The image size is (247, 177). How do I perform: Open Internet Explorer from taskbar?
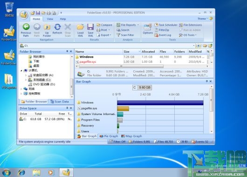point(21,172)
